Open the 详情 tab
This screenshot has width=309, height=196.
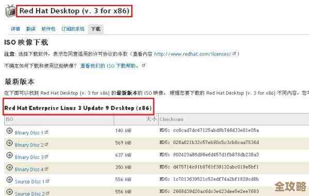tap(15, 29)
